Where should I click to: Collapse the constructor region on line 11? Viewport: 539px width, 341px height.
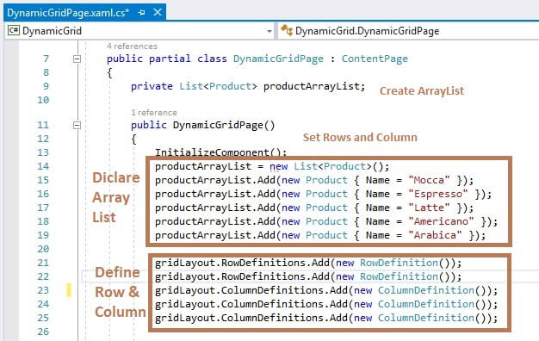click(77, 125)
